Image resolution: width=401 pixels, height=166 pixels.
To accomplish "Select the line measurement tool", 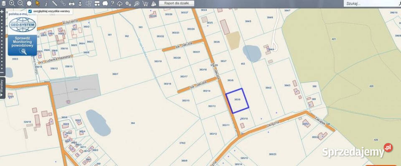I will coord(54,3).
